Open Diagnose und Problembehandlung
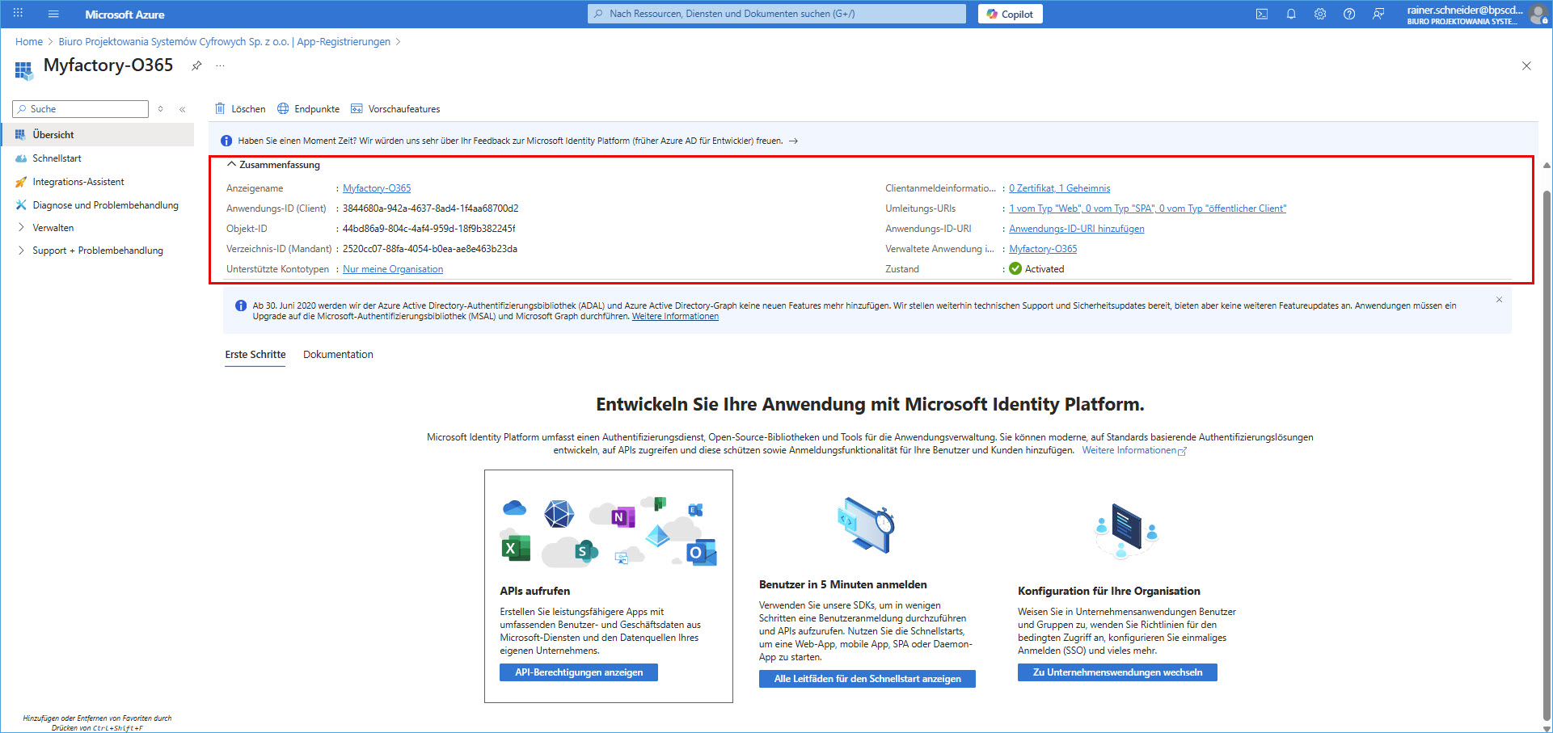Viewport: 1553px width, 733px height. (x=97, y=205)
